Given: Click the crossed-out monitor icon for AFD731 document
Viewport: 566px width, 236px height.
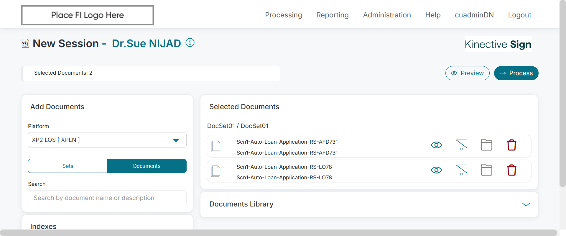Looking at the screenshot, I should point(461,145).
